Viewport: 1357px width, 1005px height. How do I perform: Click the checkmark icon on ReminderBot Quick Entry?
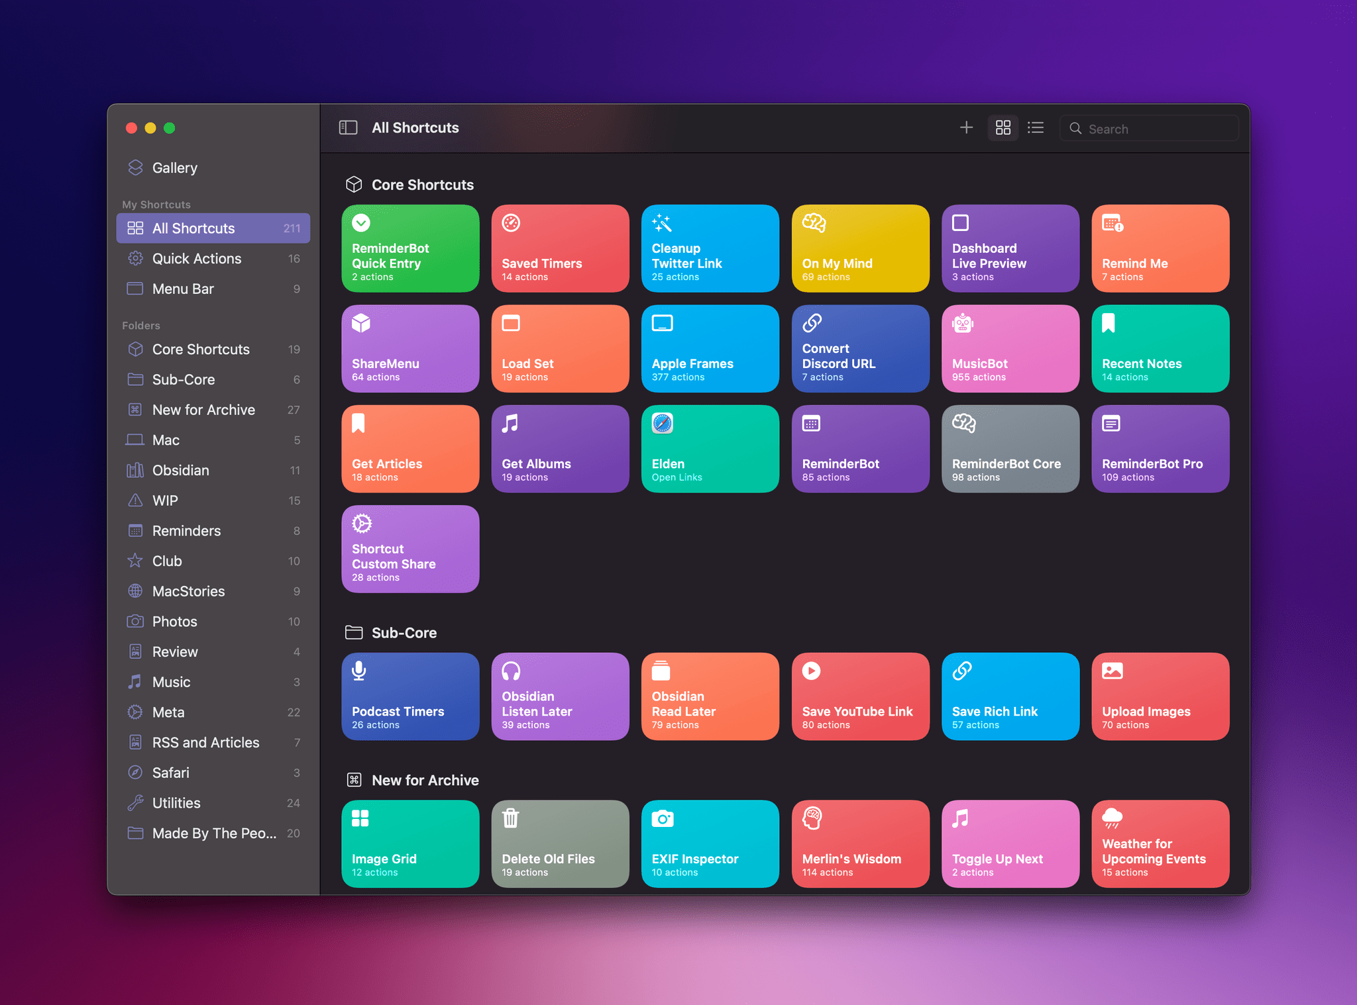[x=361, y=223]
